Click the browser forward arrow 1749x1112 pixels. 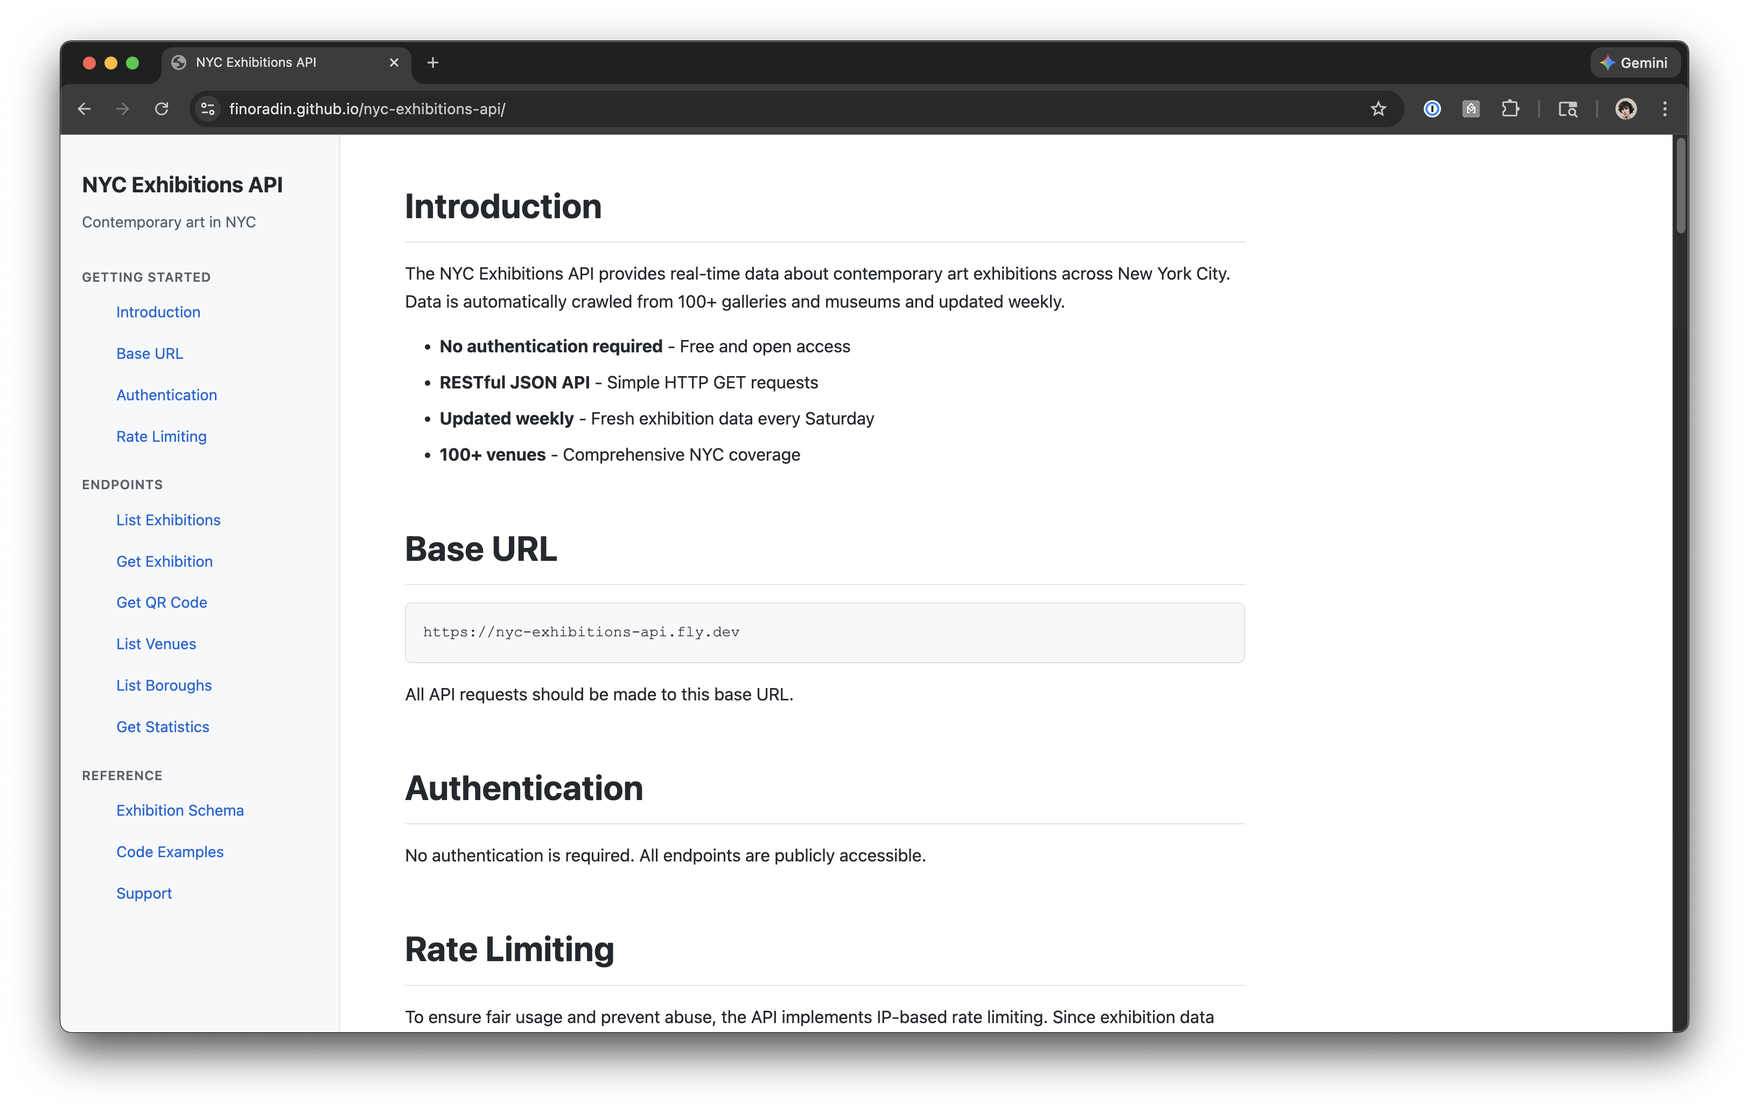[x=123, y=108]
